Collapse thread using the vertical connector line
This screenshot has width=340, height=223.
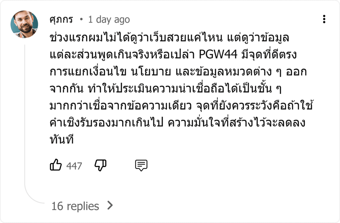[25, 113]
